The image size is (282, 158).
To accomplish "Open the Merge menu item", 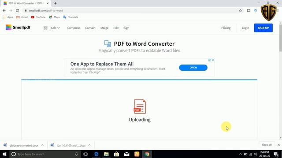I will coord(104,28).
